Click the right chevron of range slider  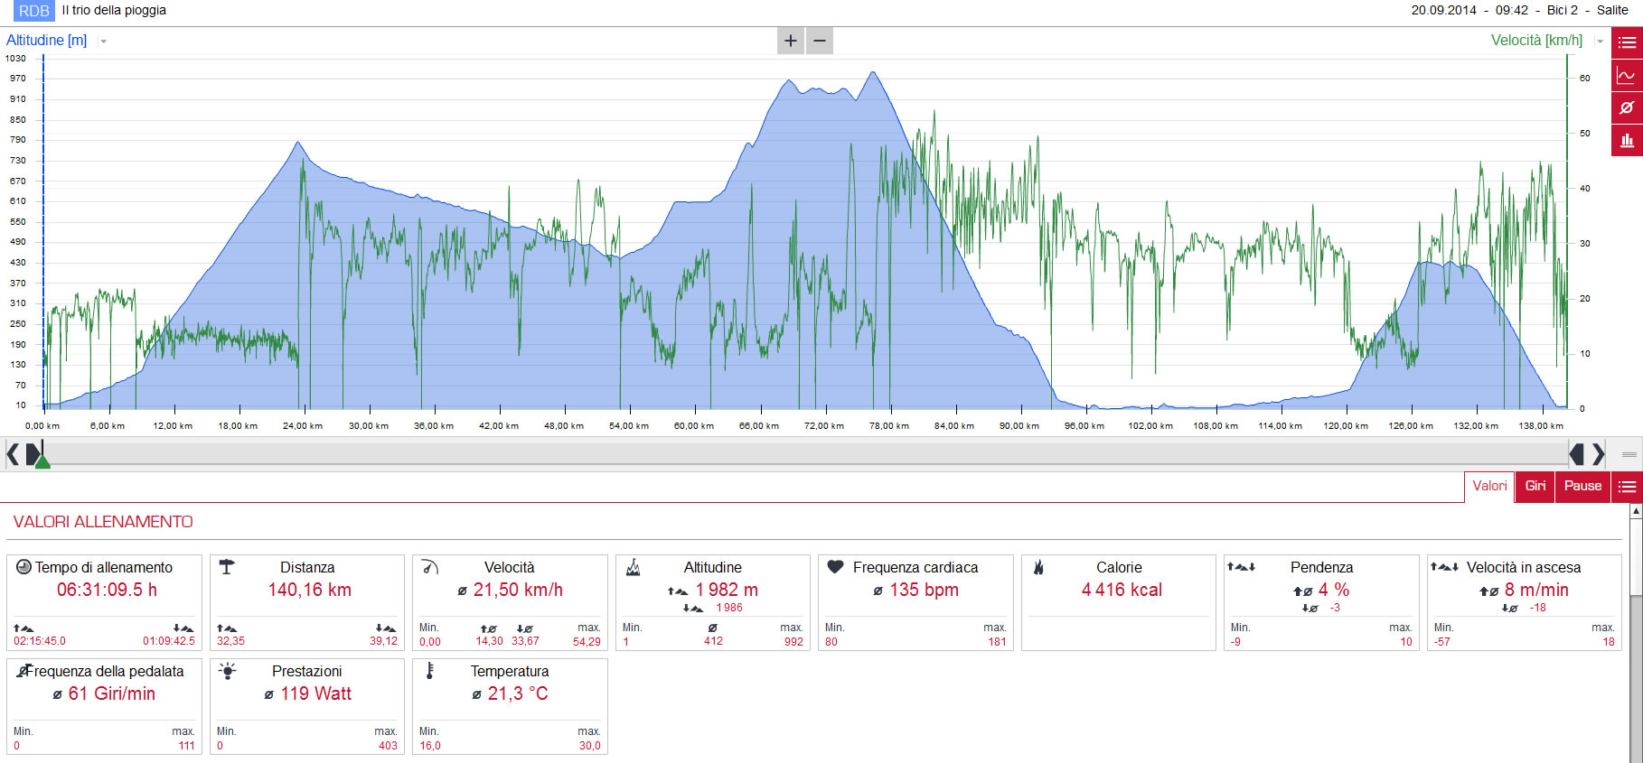point(1599,454)
